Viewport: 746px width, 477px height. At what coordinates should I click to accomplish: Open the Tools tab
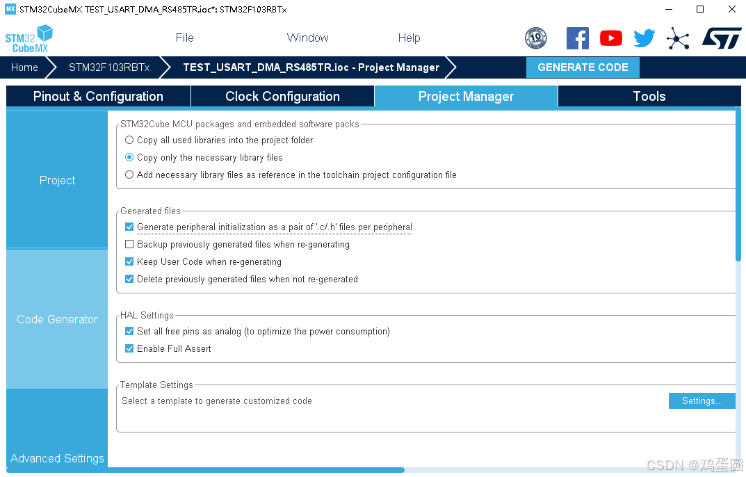649,96
